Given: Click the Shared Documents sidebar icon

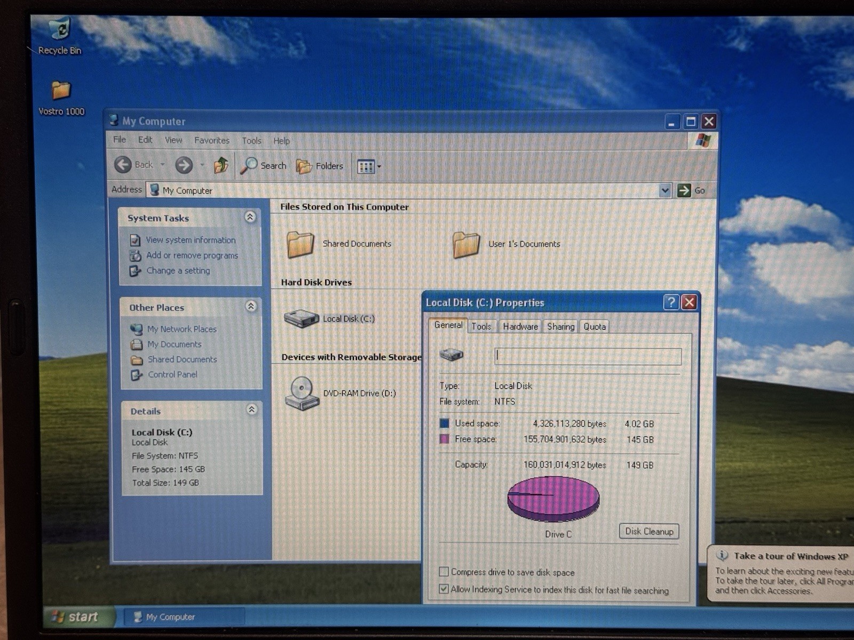Looking at the screenshot, I should [137, 360].
